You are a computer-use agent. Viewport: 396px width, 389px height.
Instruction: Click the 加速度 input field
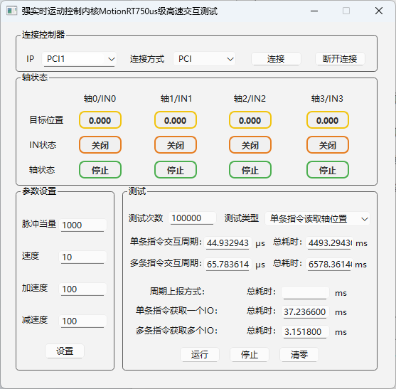pyautogui.click(x=83, y=289)
